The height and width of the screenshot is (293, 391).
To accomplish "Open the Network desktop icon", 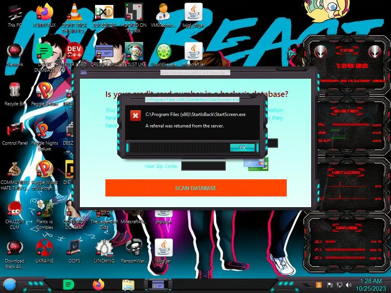I will [15, 55].
